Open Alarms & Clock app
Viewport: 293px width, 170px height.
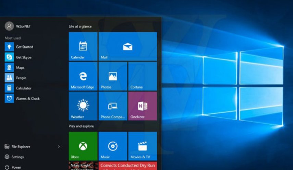[x=22, y=98]
